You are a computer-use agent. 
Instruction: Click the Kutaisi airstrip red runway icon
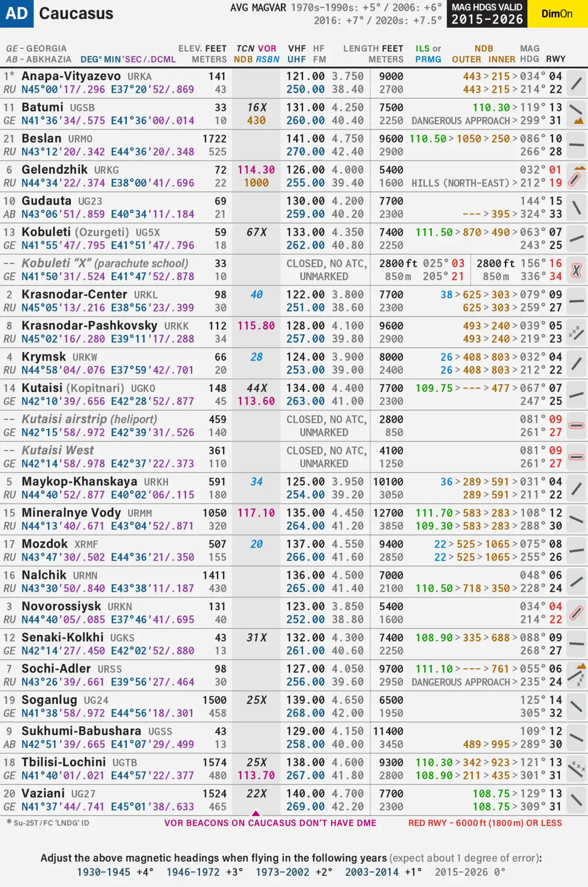(x=576, y=426)
